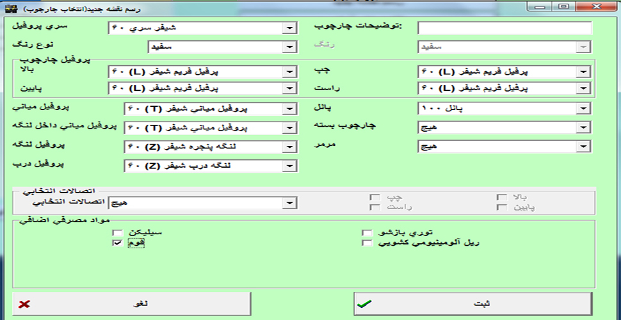
Task: Enable the سیلیکن checkbox
Action: 117,233
